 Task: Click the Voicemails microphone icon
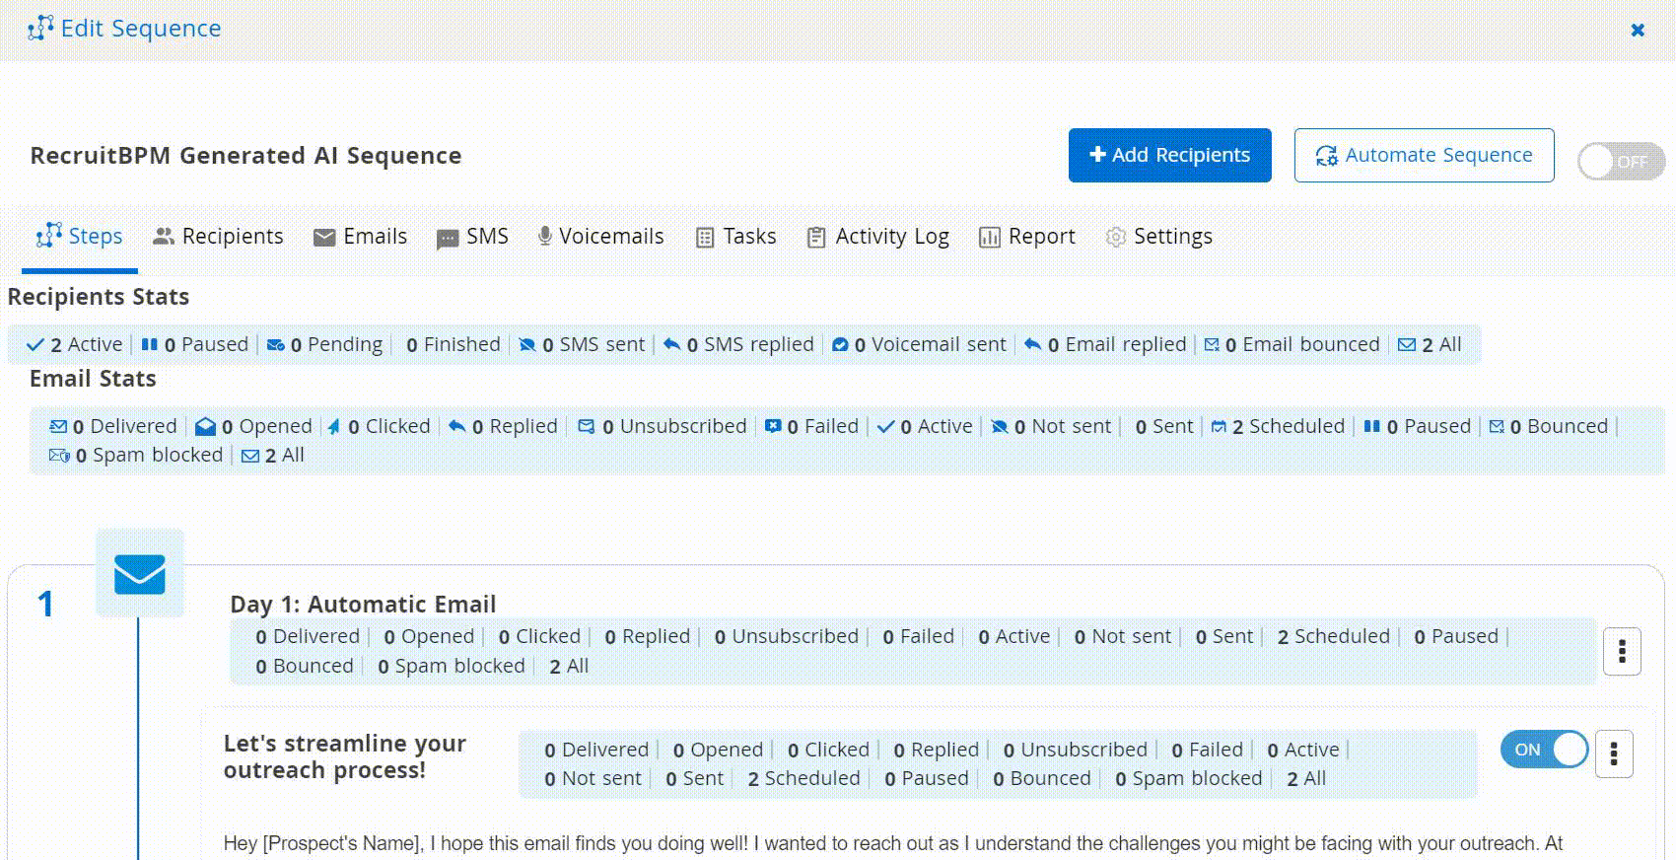544,237
